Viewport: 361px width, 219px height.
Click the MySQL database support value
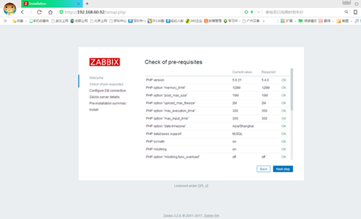(237, 134)
